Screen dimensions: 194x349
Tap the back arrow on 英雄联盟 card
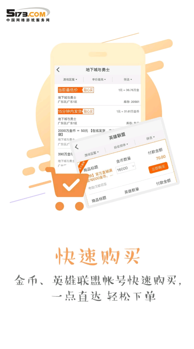pos(77,147)
